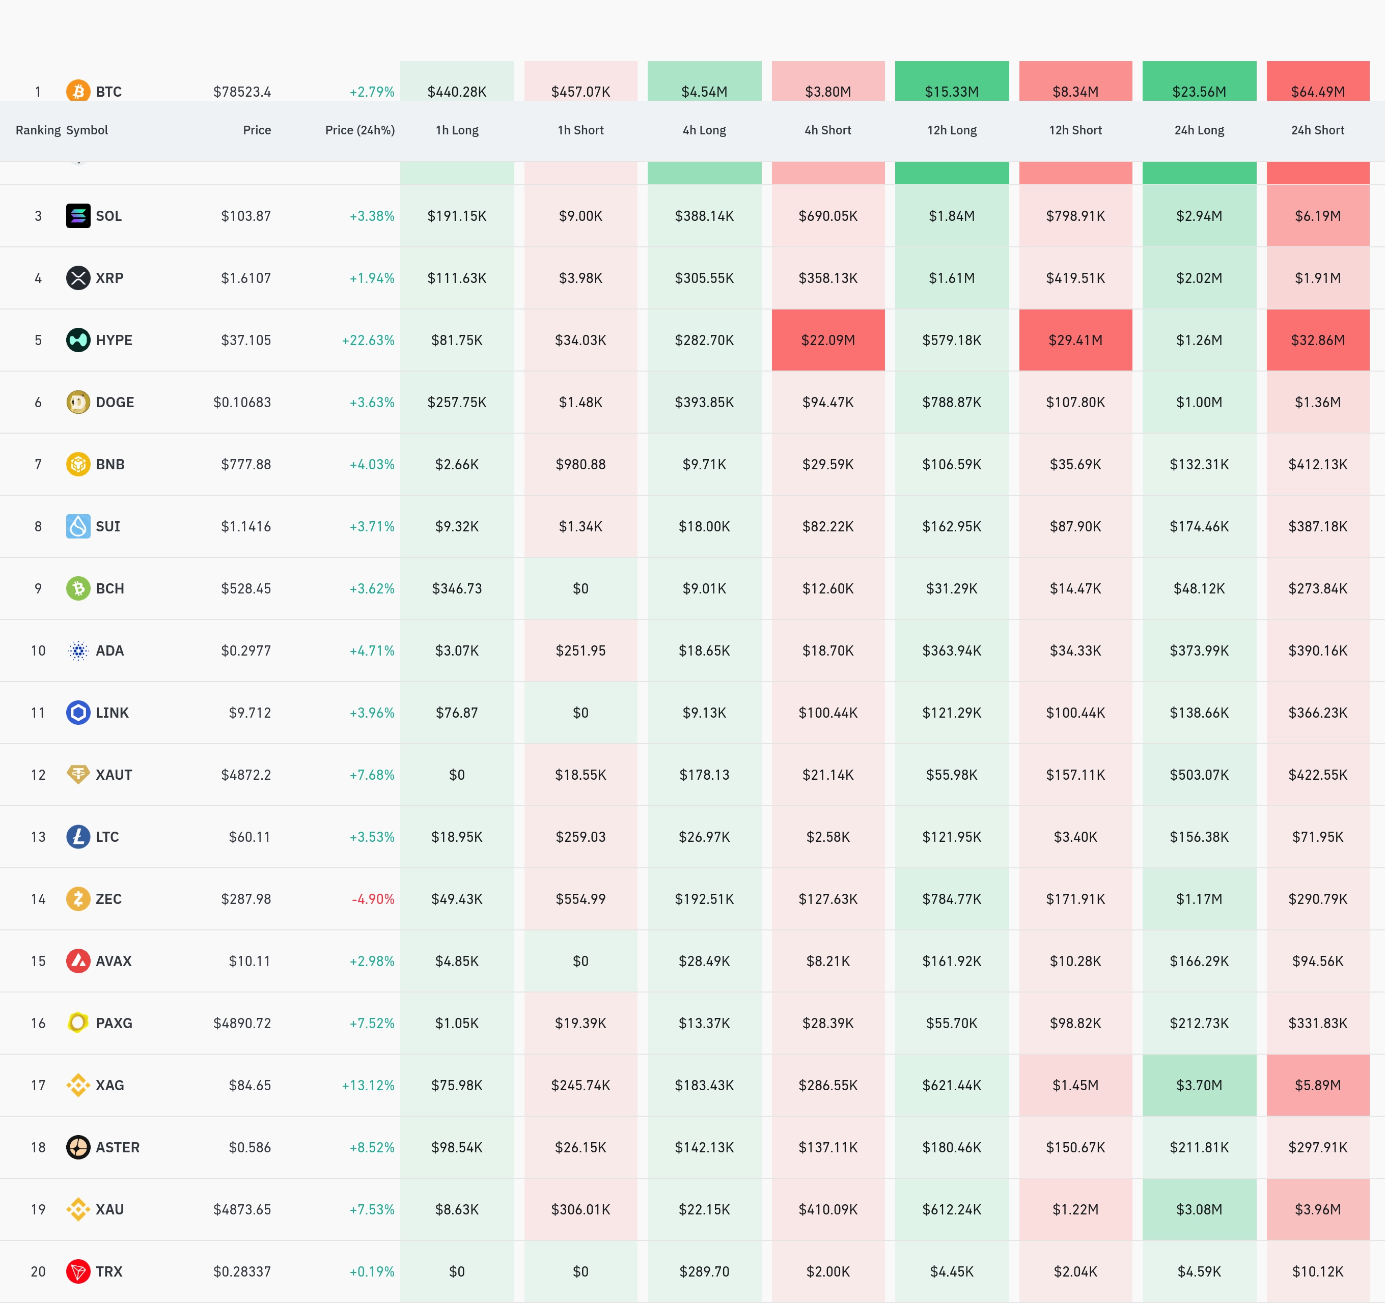The height and width of the screenshot is (1303, 1385).
Task: Sort table by 1h Long header
Action: coord(457,130)
